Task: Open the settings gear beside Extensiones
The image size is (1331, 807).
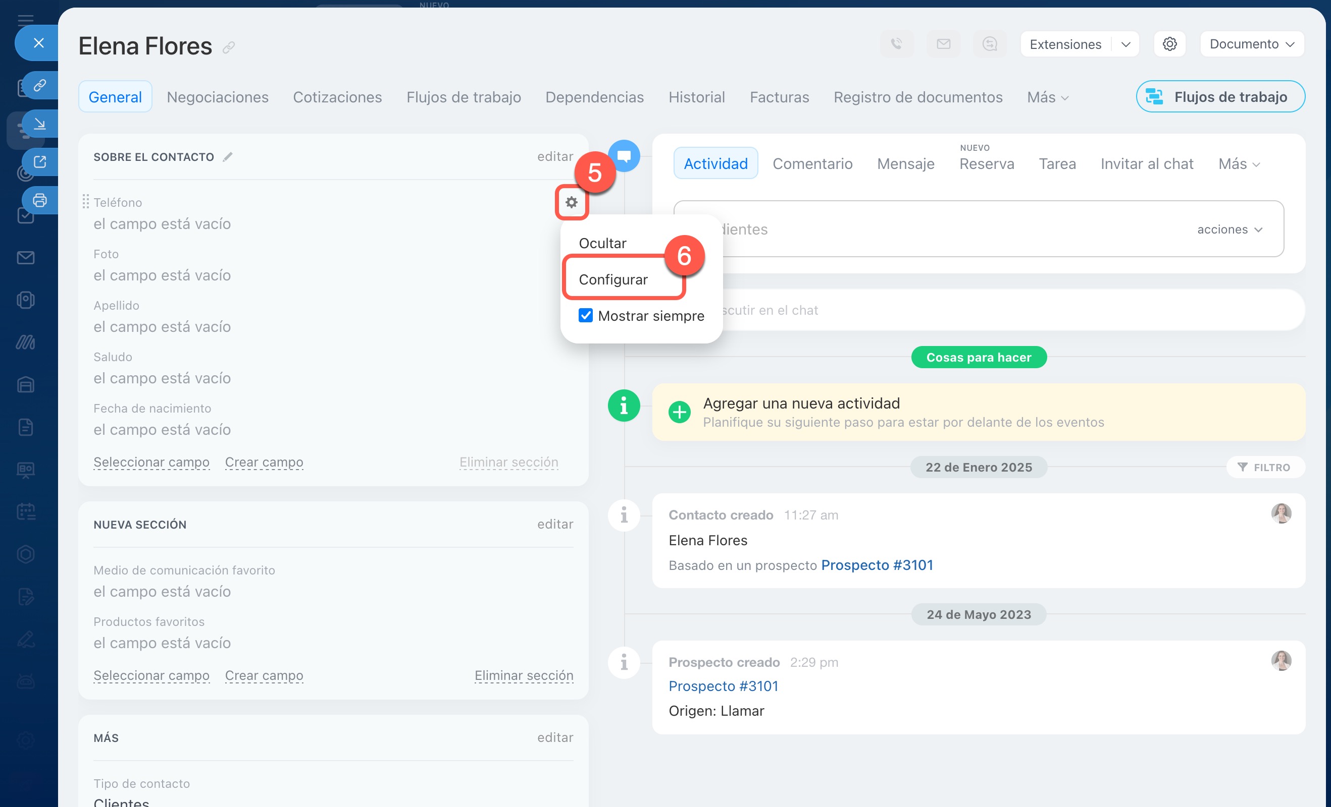Action: (x=1169, y=44)
